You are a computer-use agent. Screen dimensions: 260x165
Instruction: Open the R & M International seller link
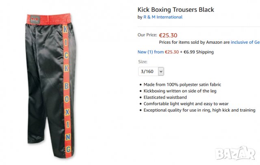coord(162,17)
